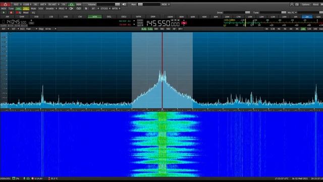This screenshot has width=323, height=182.
Task: Open the Options button
Action: 306,5
